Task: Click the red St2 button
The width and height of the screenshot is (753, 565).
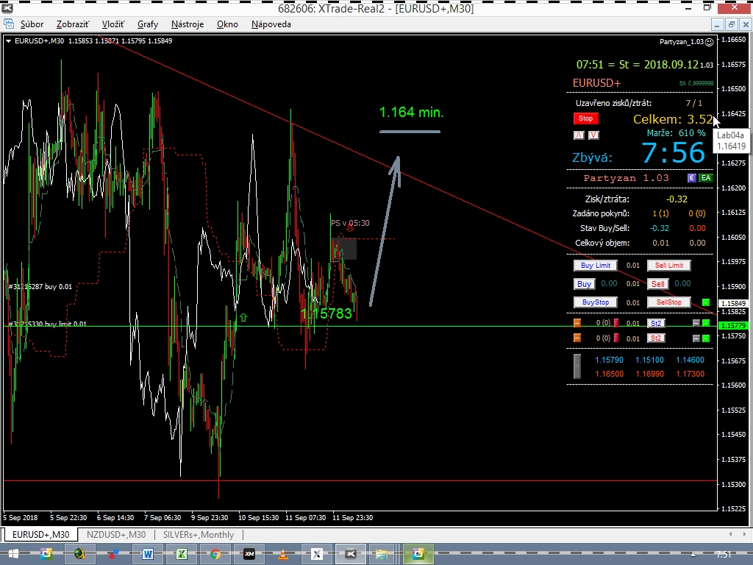Action: click(656, 338)
